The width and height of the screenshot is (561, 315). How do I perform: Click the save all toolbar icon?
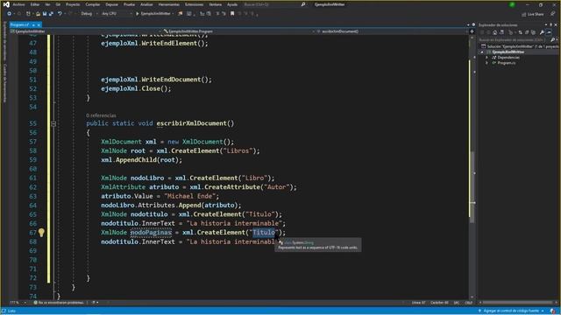coord(51,14)
